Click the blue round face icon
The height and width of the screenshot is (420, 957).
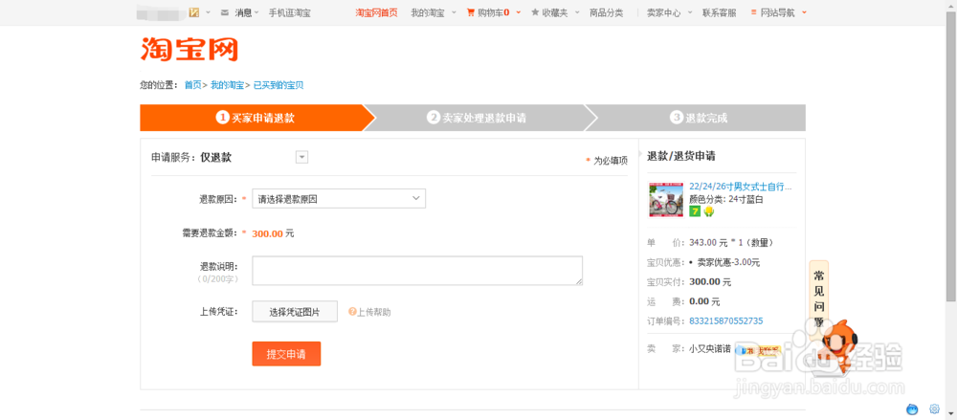pyautogui.click(x=912, y=409)
